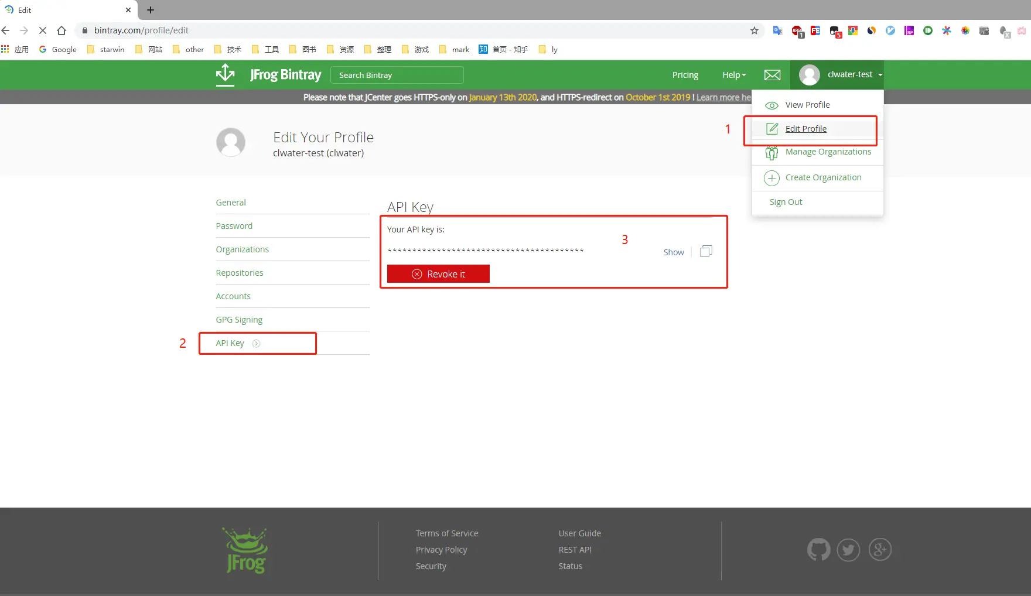
Task: Stop loading the page in browser
Action: [43, 30]
